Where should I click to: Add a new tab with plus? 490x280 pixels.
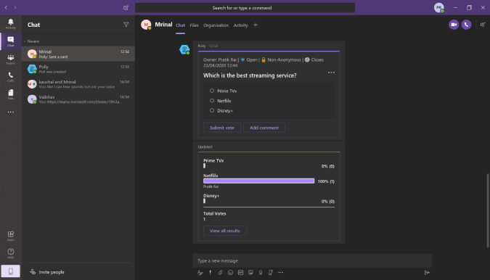pos(256,25)
